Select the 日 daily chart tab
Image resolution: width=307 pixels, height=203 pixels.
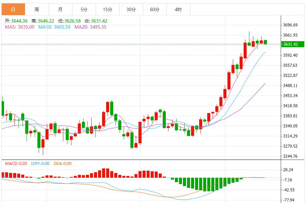(13, 9)
